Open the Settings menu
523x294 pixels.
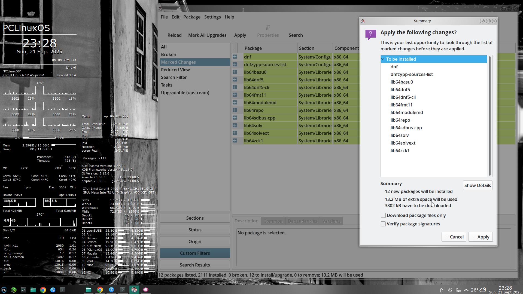click(x=212, y=17)
